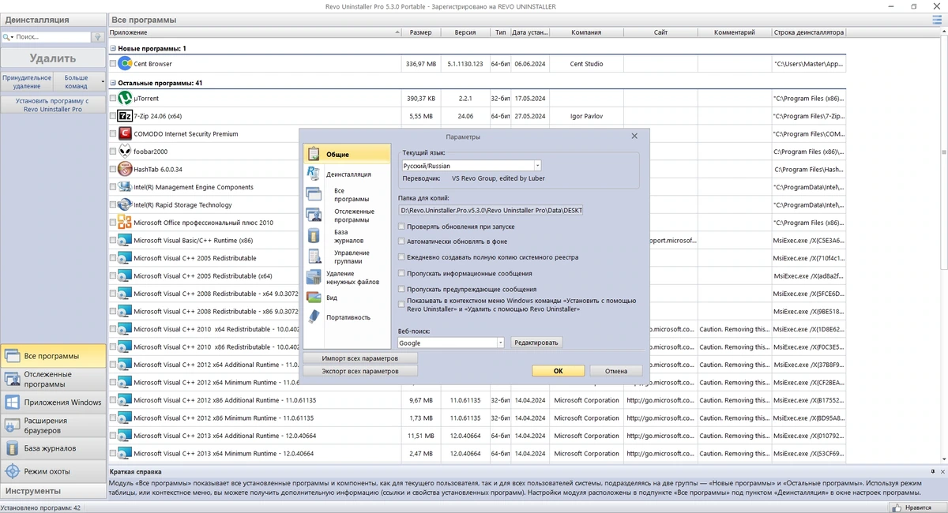Click the Общие clipboard icon in Параметры
The image size is (948, 513).
pos(314,154)
